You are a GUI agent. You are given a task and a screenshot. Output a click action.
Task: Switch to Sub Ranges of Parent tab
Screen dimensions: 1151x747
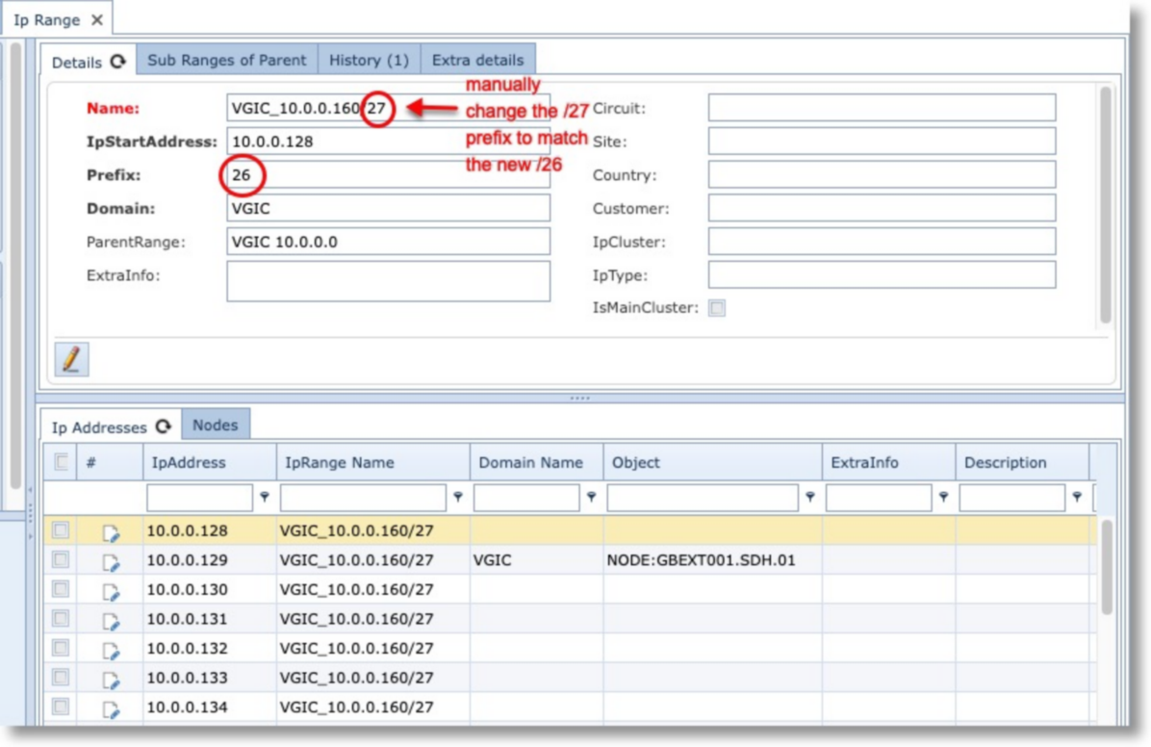pyautogui.click(x=226, y=60)
